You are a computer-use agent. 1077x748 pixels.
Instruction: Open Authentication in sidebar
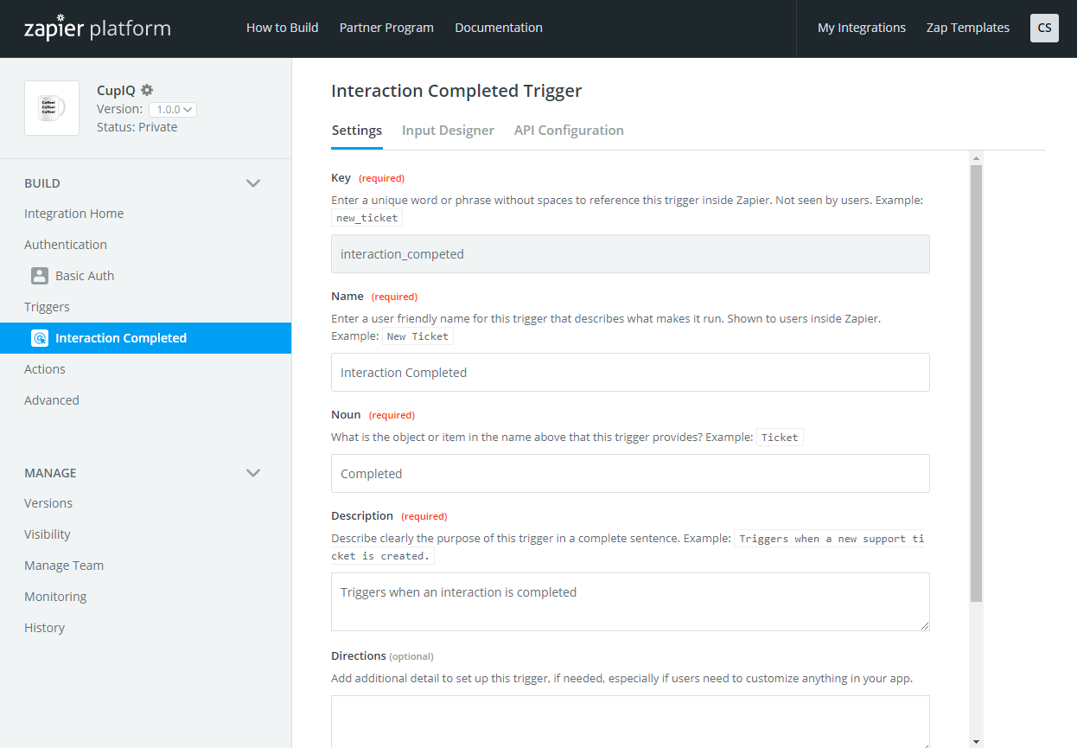[x=66, y=245]
